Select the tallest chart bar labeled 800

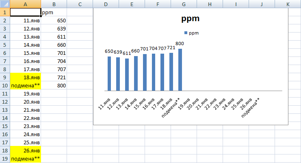tap(180, 70)
